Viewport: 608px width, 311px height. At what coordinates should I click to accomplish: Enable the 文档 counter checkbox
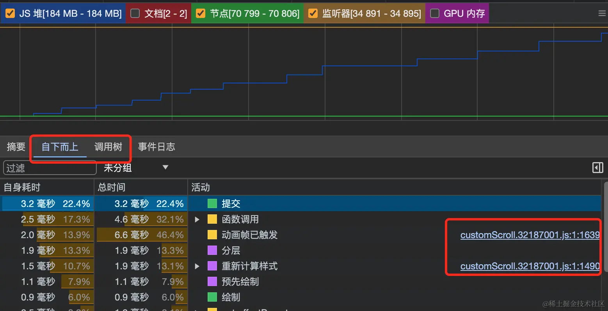(x=135, y=14)
